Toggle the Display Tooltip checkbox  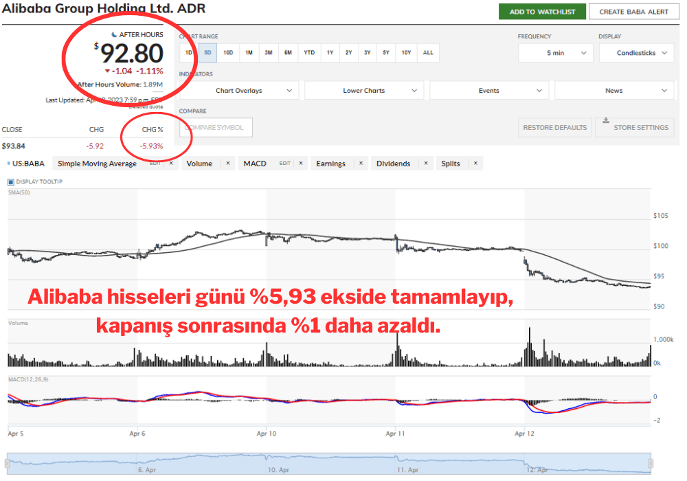11,182
